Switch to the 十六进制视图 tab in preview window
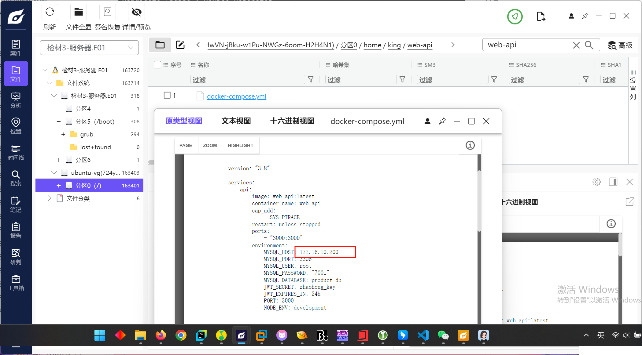This screenshot has width=642, height=355. [x=292, y=121]
